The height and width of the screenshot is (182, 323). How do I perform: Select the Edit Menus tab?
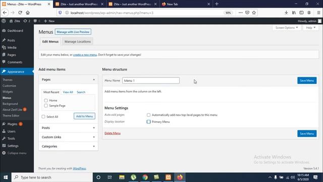click(50, 41)
